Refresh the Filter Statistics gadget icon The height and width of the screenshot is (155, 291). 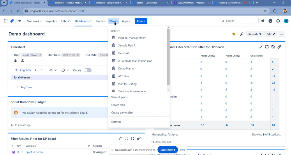[x=273, y=47]
